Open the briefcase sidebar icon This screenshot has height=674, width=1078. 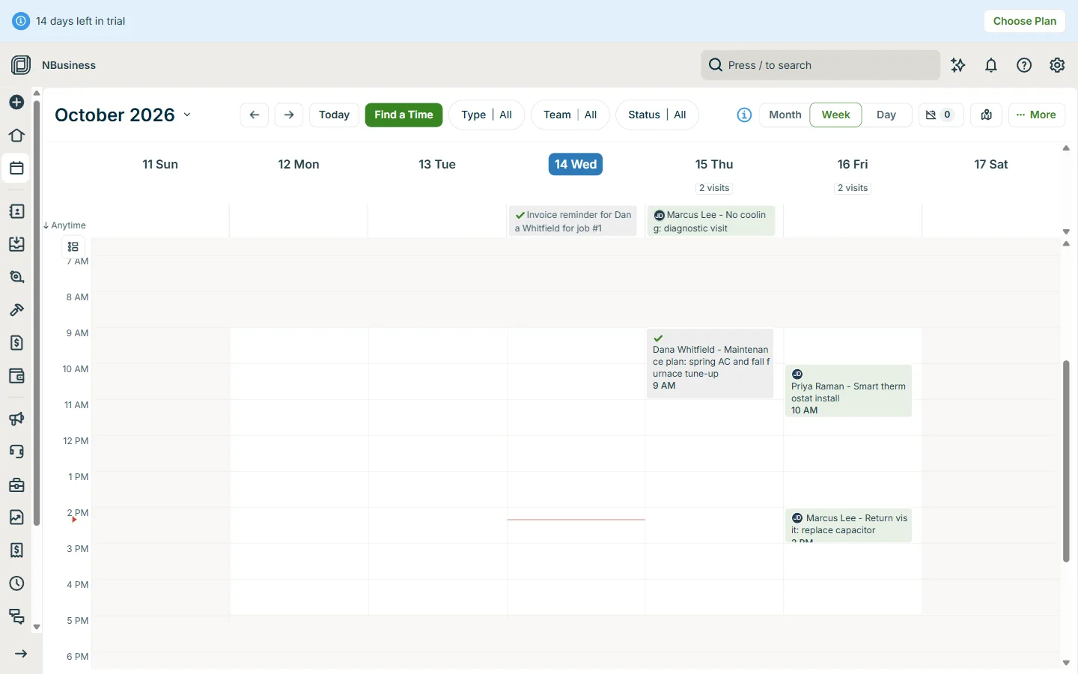(x=16, y=485)
